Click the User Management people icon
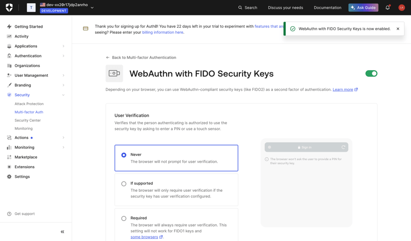The width and height of the screenshot is (411, 241). pyautogui.click(x=9, y=75)
